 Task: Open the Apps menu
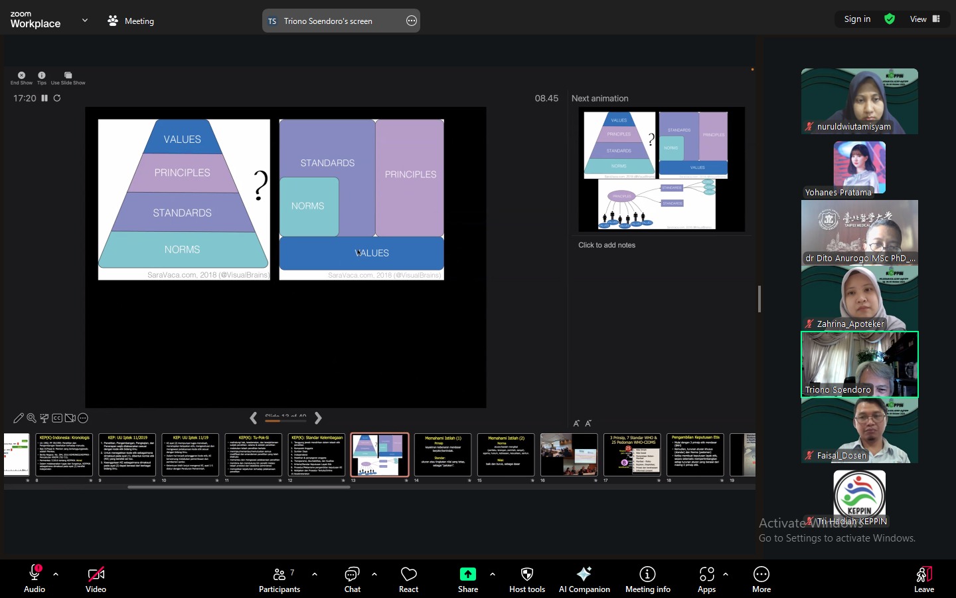click(706, 578)
